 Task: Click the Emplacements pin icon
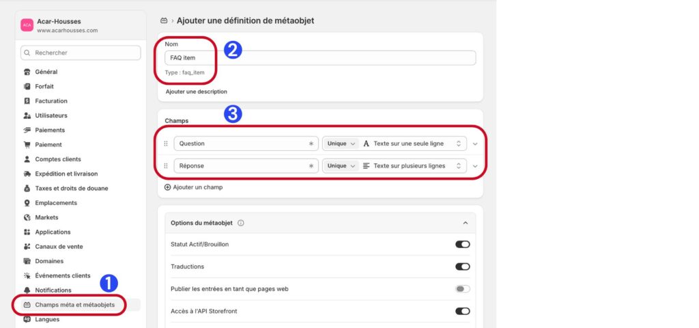27,203
